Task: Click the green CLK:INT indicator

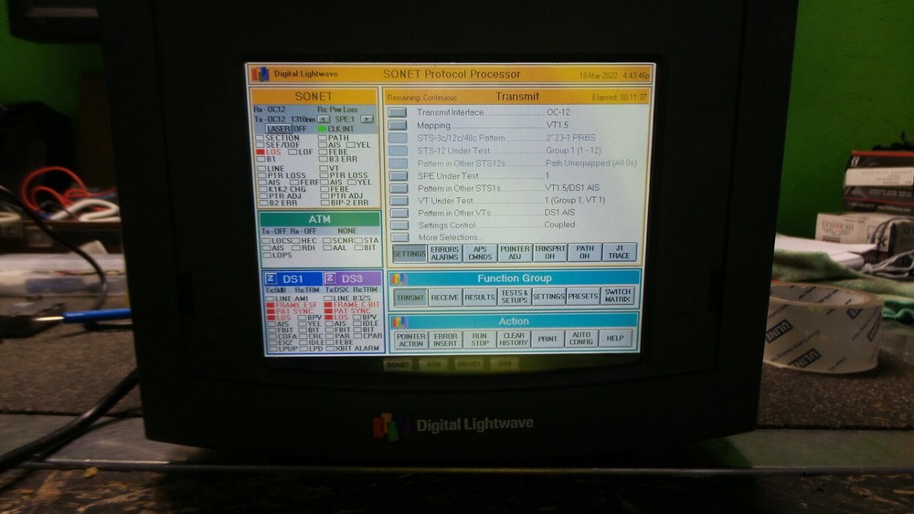Action: click(322, 129)
